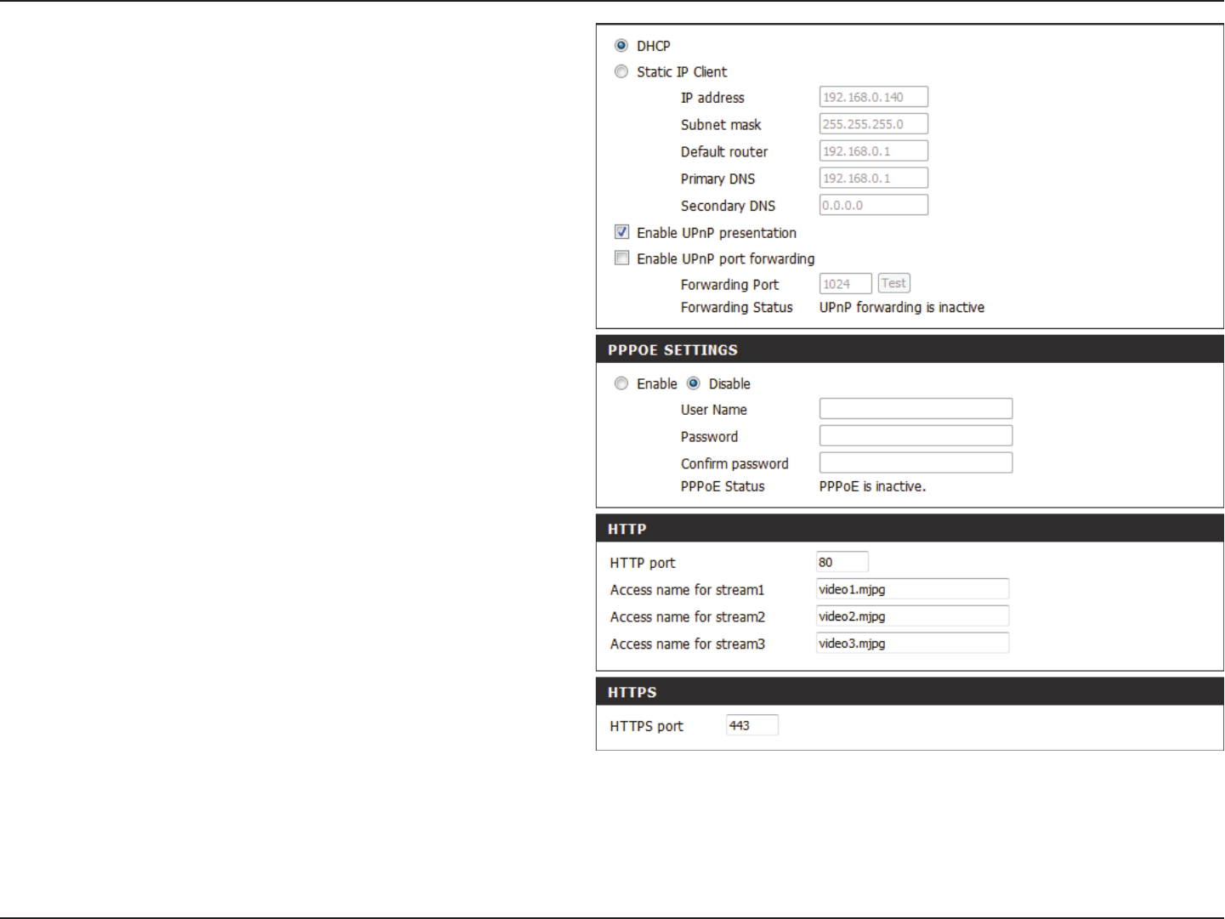Edit Access name for stream2 field
Screen dimensions: 1225x919
click(x=913, y=616)
